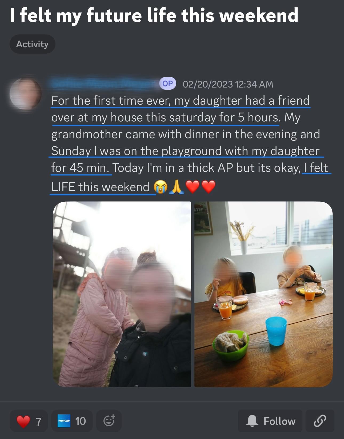344x439 pixels.
Task: Follow this forum post
Action: [x=270, y=421]
